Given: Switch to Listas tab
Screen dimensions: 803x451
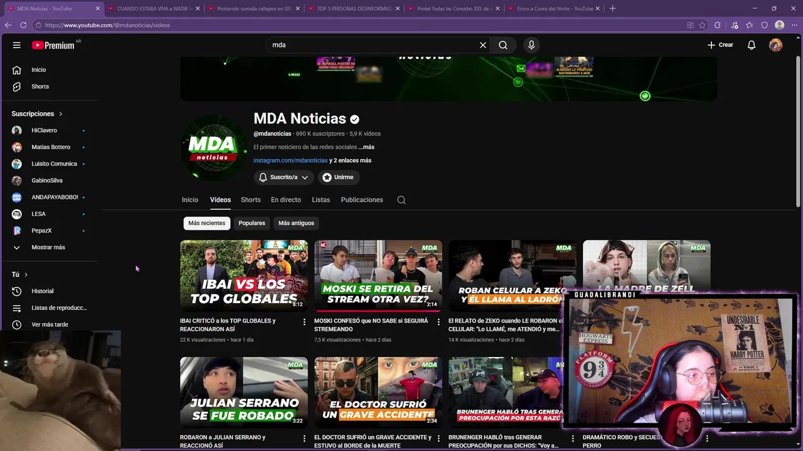Looking at the screenshot, I should click(x=321, y=200).
